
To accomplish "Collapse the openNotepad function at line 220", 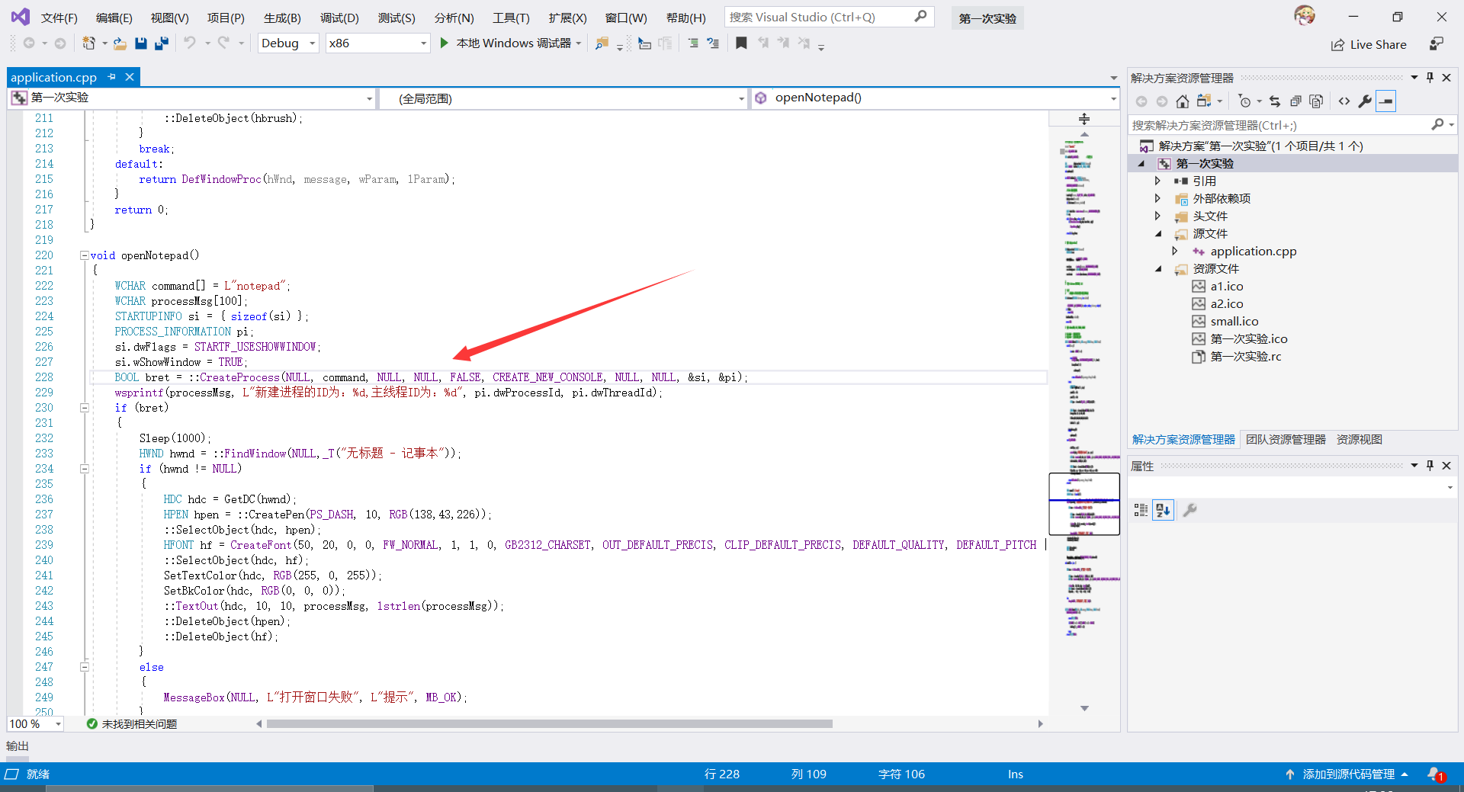I will (x=85, y=255).
